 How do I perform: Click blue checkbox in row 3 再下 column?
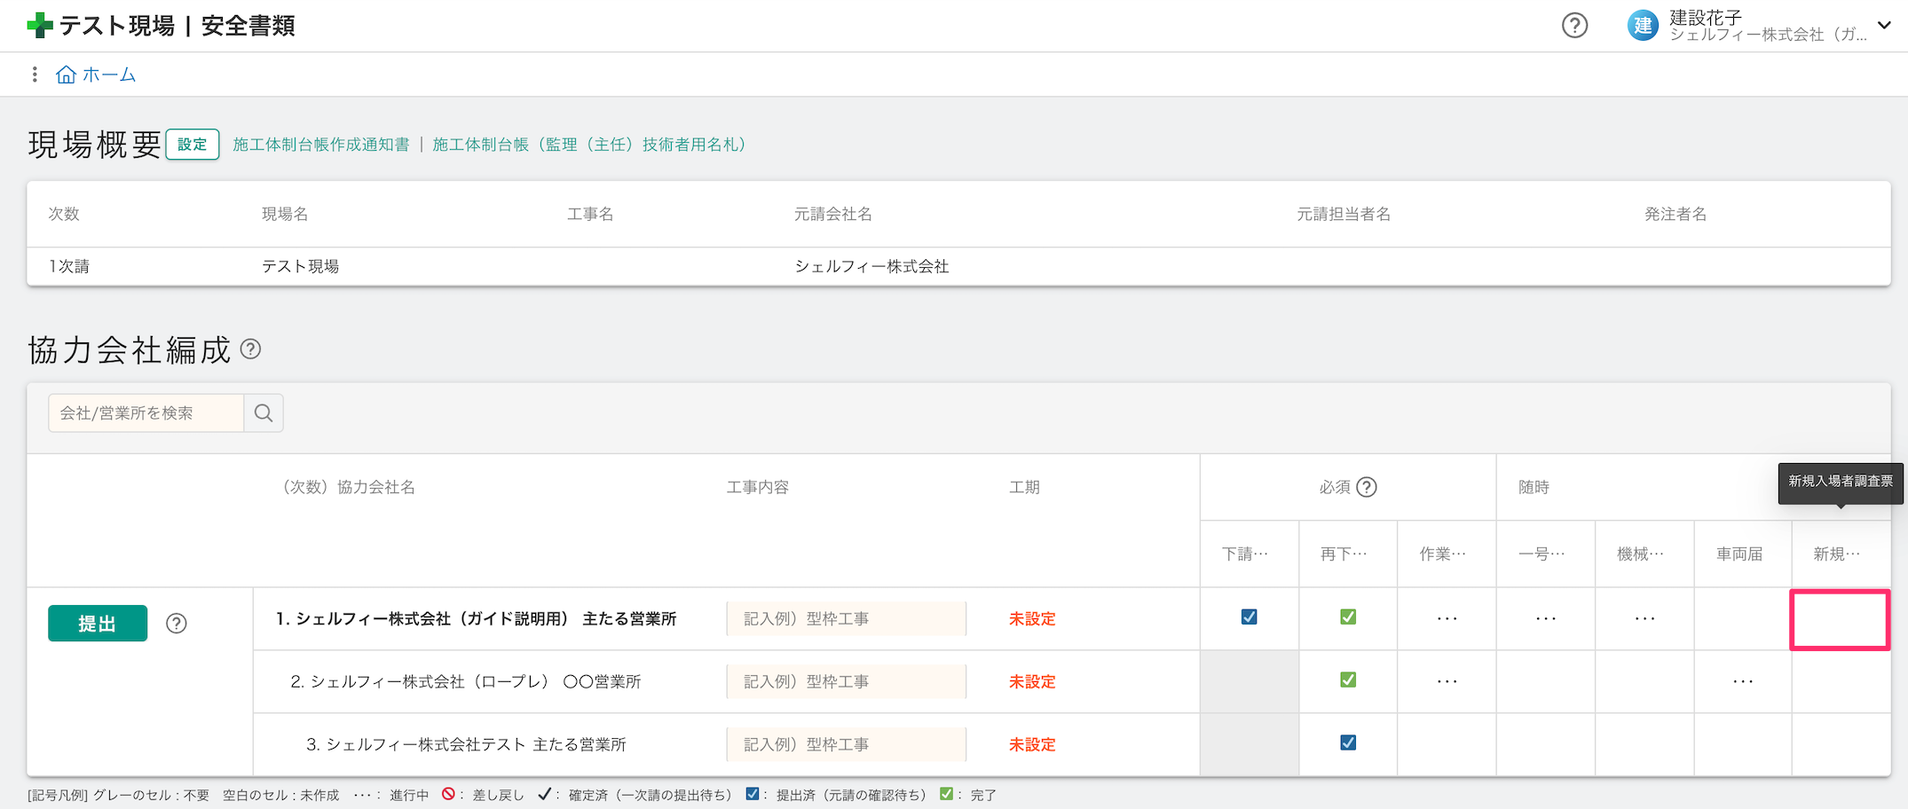(x=1347, y=743)
